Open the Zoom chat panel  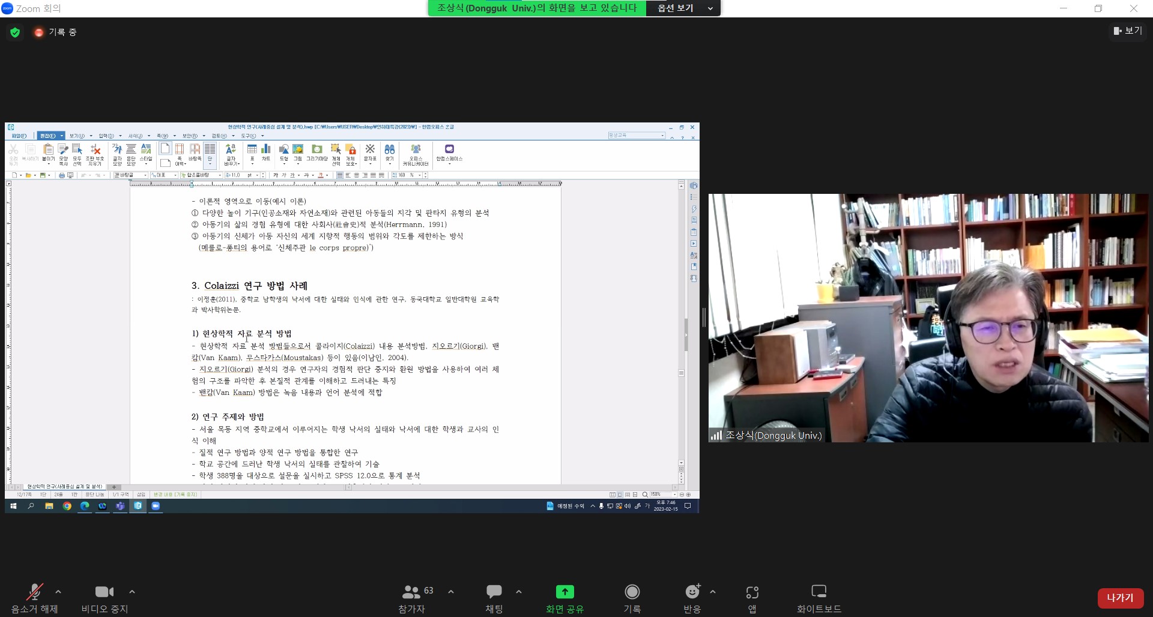pyautogui.click(x=494, y=598)
